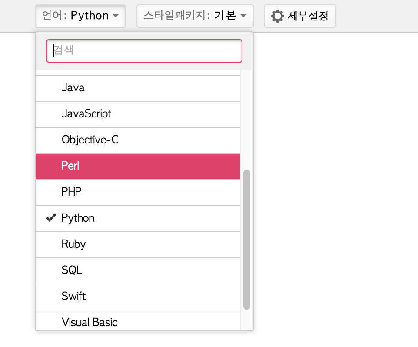Focus the 검색 search field

(144, 51)
